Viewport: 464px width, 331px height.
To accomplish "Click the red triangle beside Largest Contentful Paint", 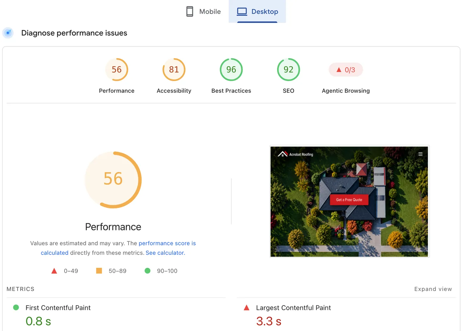I will click(x=247, y=307).
